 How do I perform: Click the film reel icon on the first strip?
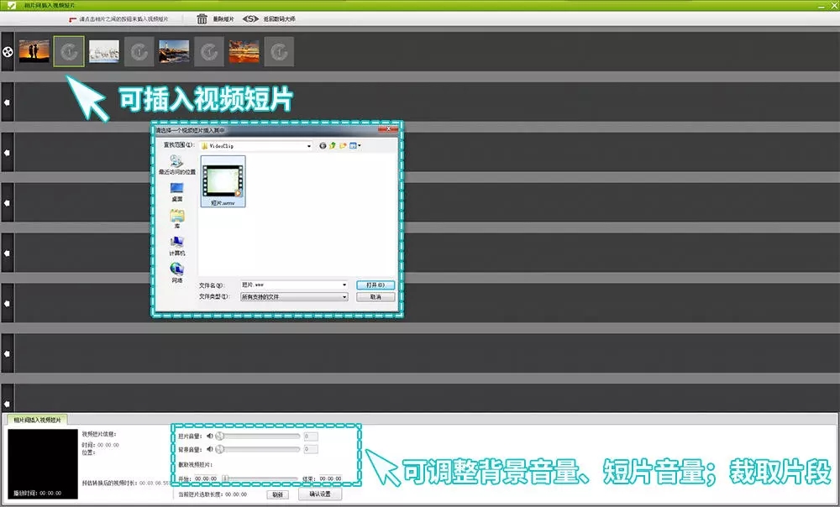click(x=8, y=52)
